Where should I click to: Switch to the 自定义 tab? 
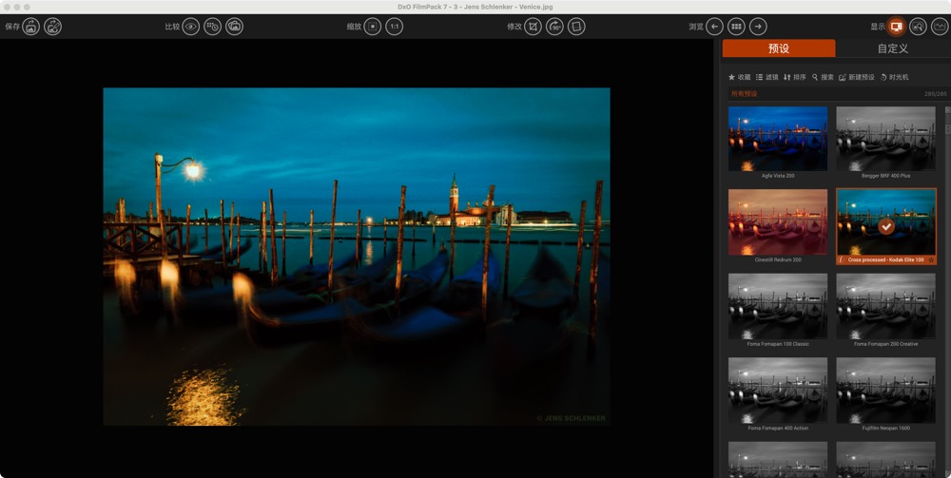[x=893, y=48]
